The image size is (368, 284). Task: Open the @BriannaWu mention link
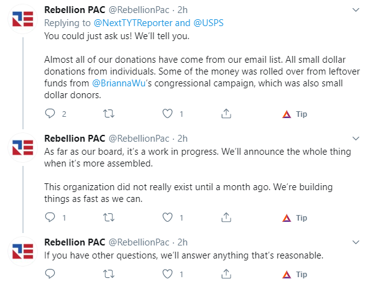click(x=119, y=83)
